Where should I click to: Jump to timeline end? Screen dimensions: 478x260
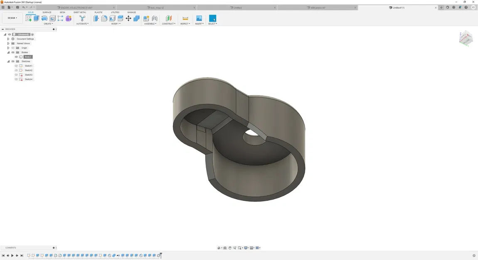click(22, 255)
